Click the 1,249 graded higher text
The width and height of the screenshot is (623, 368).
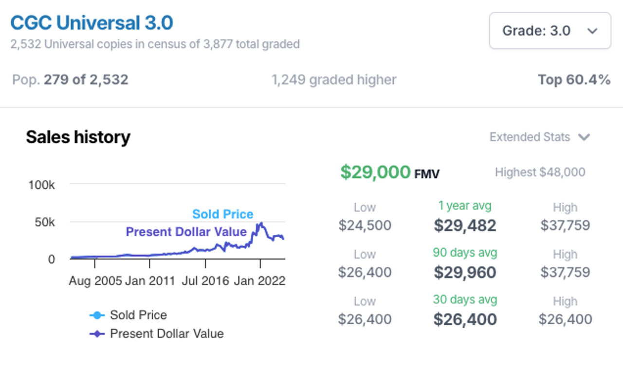coord(334,80)
